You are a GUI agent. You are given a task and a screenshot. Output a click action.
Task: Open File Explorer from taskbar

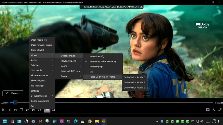[x=97, y=121]
